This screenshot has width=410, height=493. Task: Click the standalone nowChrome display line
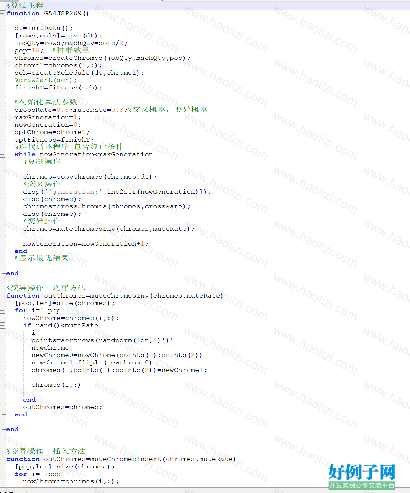point(50,348)
